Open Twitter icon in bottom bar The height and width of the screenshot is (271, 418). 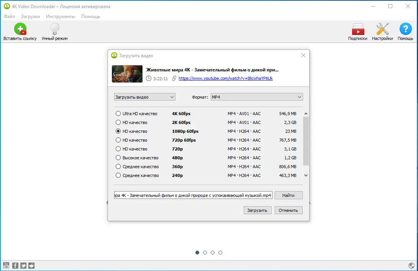(x=23, y=265)
